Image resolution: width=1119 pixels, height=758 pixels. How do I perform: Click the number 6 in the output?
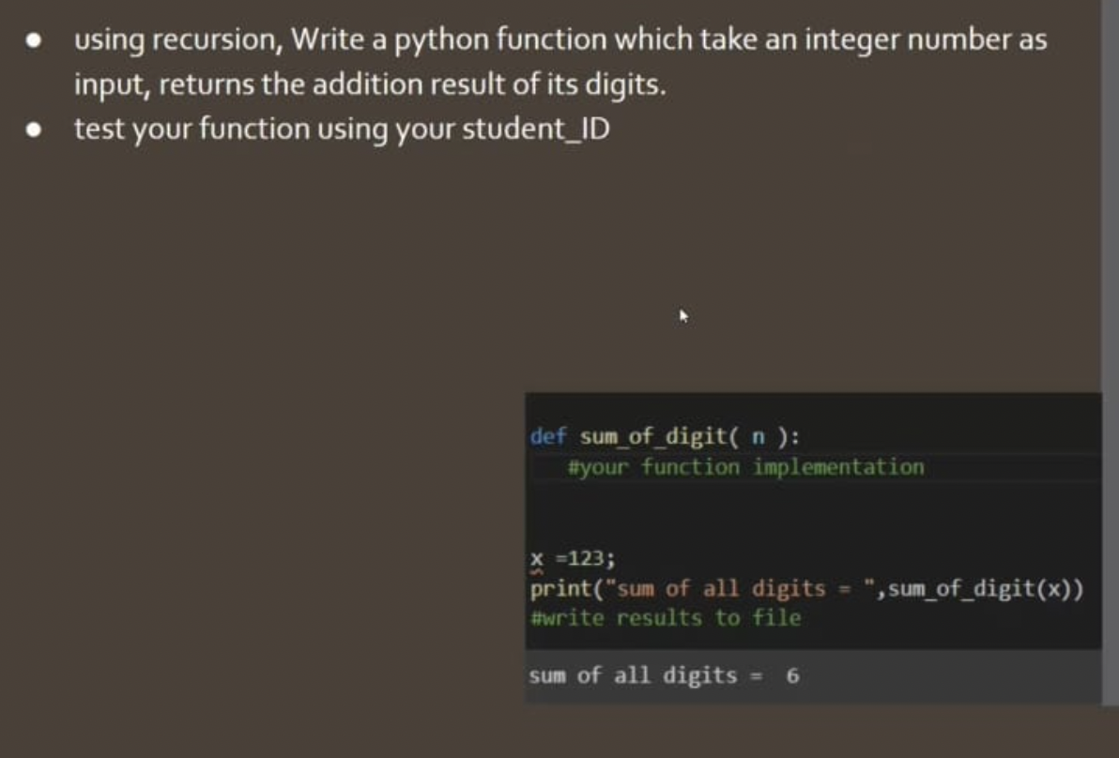[793, 675]
